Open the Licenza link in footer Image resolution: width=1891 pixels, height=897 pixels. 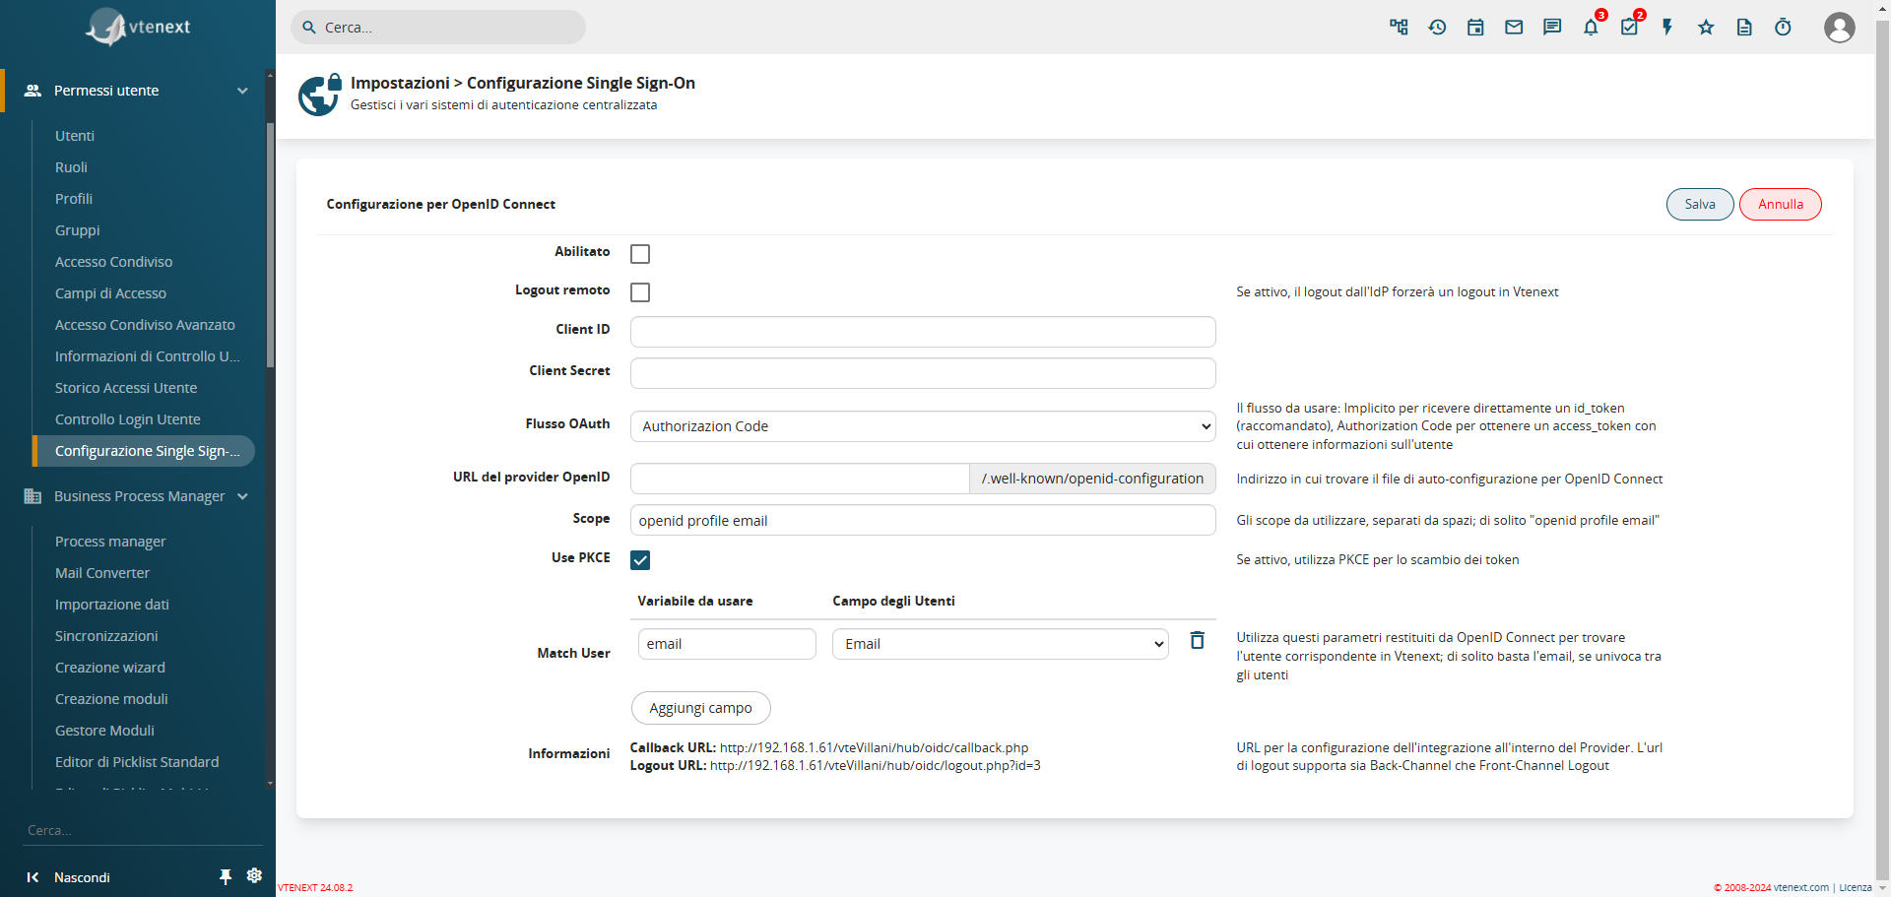pyautogui.click(x=1856, y=887)
